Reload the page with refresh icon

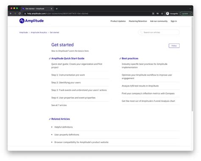20,14
